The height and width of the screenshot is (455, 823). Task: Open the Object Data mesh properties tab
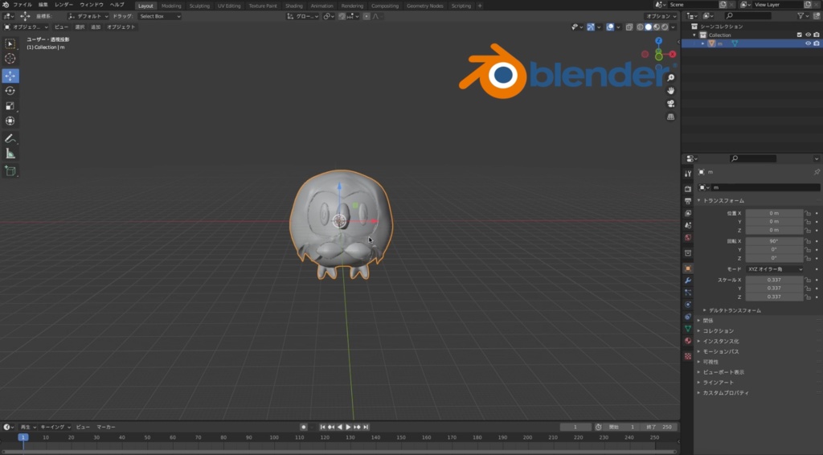coord(688,329)
